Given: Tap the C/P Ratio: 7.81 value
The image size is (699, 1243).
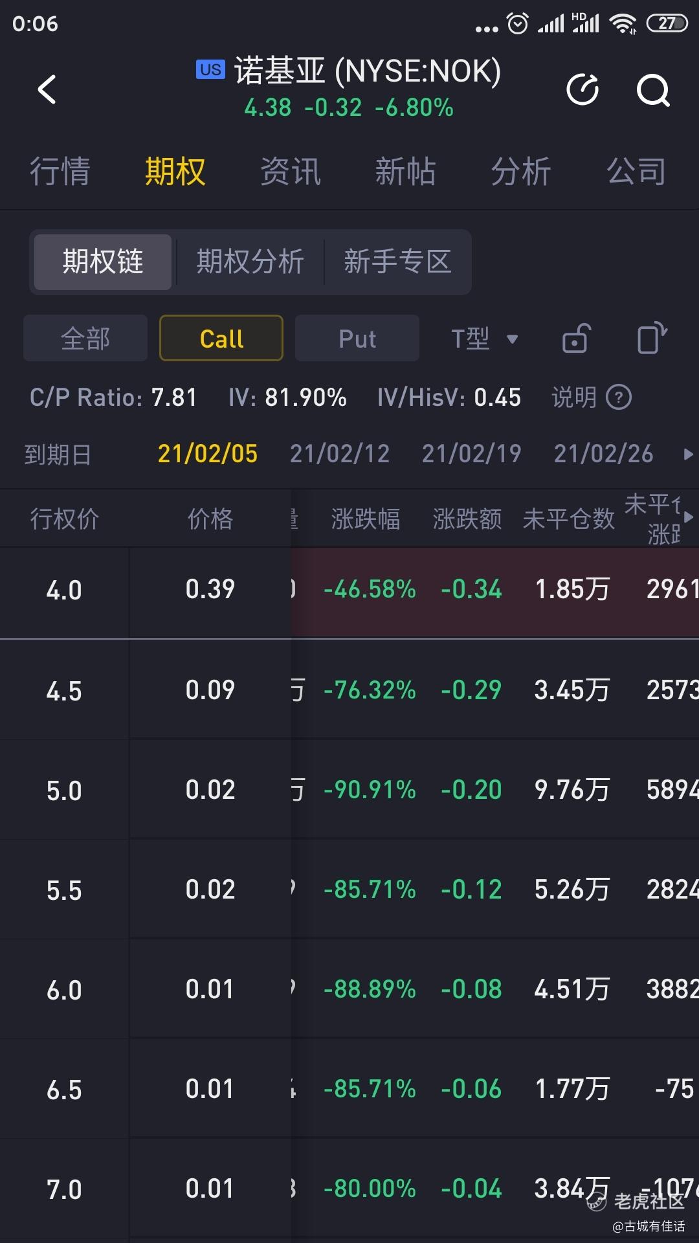Looking at the screenshot, I should pos(113,398).
